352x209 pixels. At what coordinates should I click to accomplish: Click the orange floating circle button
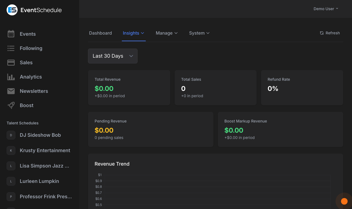(x=344, y=201)
